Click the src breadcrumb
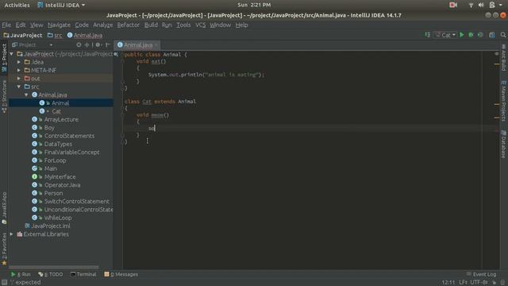The width and height of the screenshot is (508, 286). tap(55, 35)
